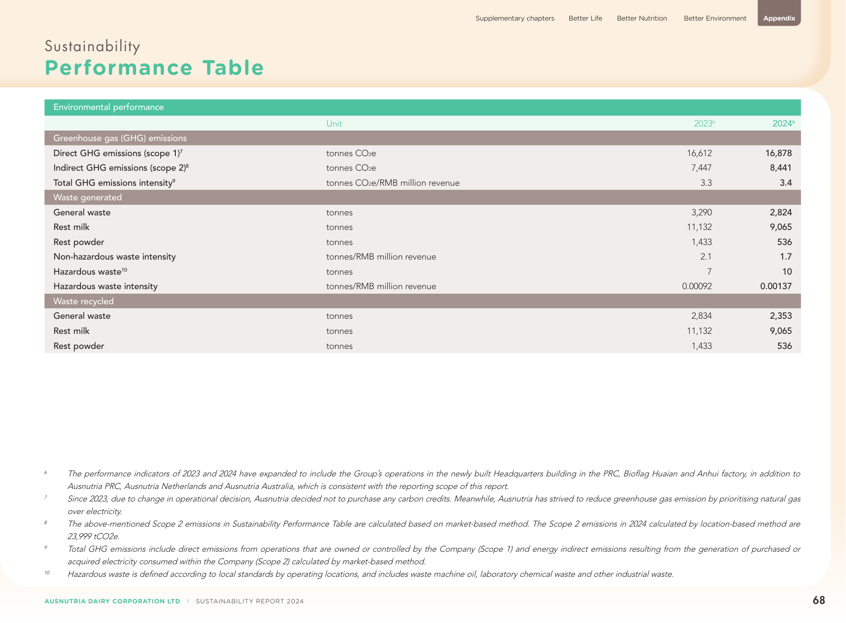This screenshot has width=846, height=623.
Task: Click the Hazardous waste row label
Action: [90, 272]
